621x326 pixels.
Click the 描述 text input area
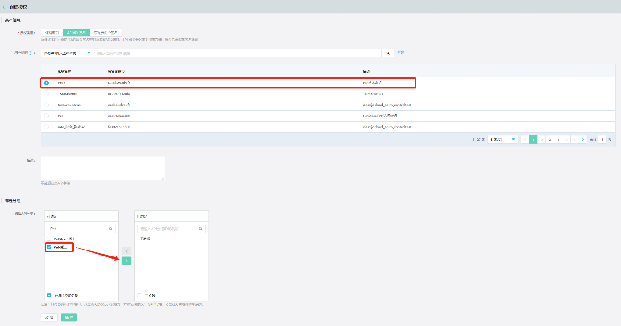tap(102, 167)
